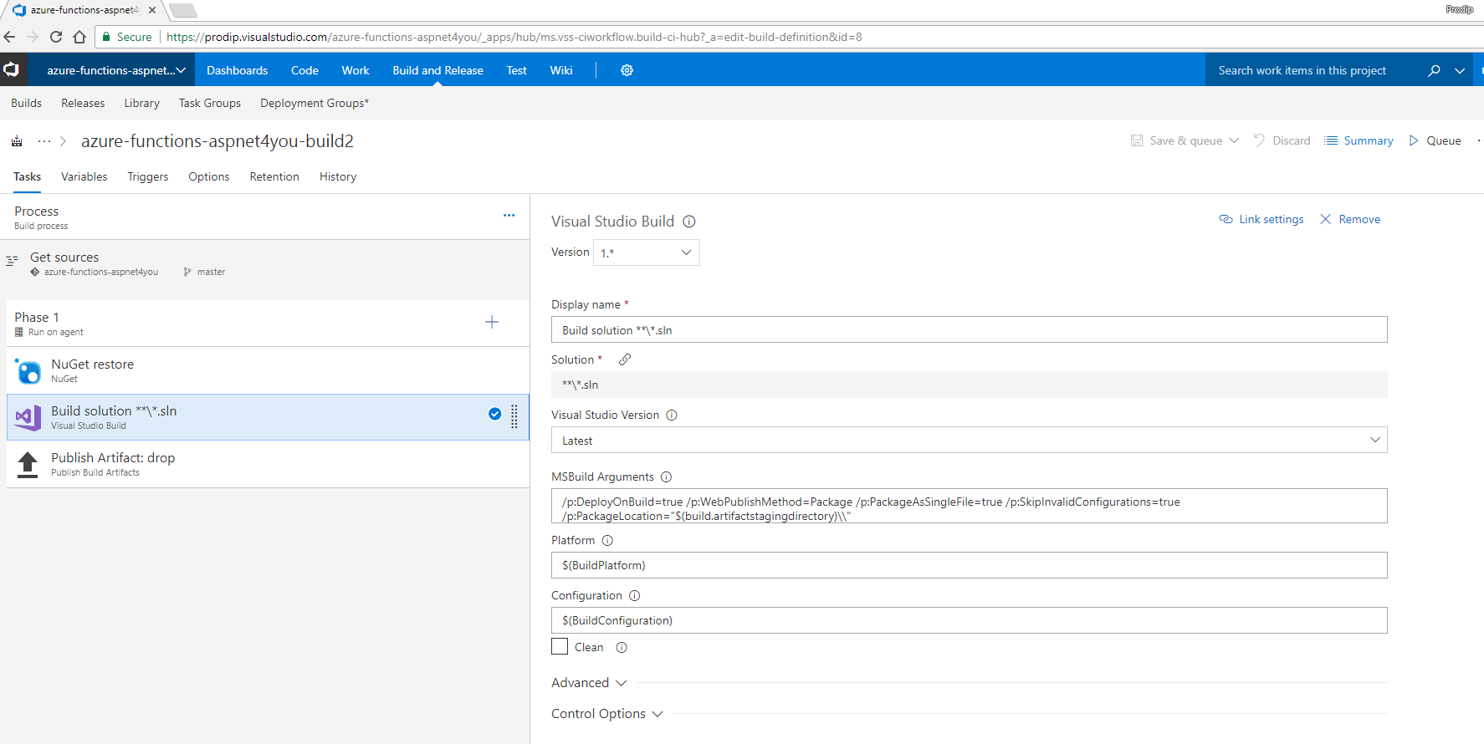Viewport: 1484px width, 744px height.
Task: Add a task to Phase 1 with plus
Action: tap(492, 322)
